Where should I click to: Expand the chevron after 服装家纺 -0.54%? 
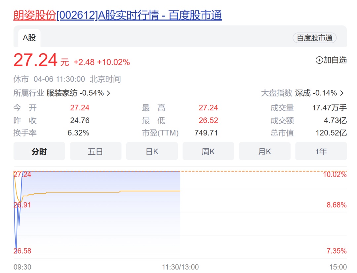click(109, 93)
